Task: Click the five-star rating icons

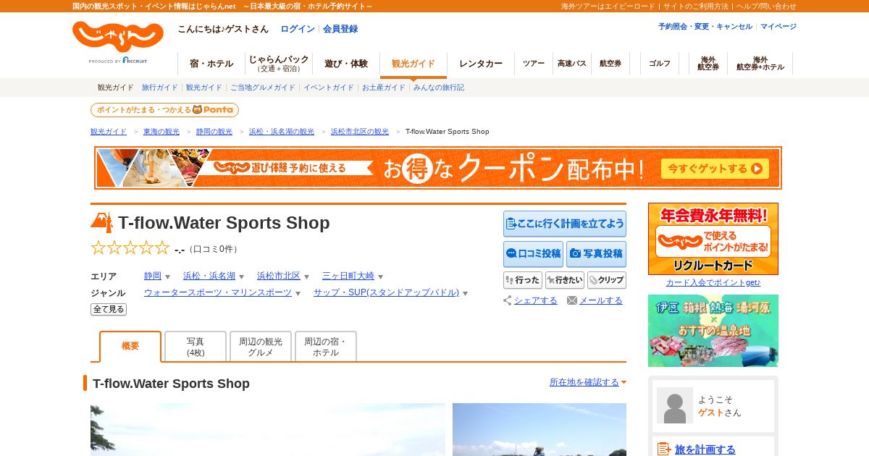Action: pos(130,248)
